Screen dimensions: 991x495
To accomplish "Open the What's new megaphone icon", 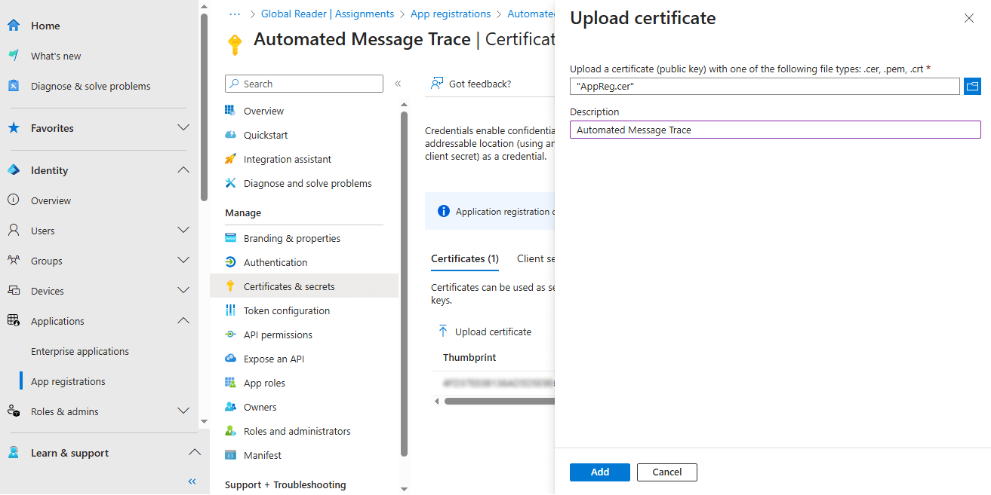I will coord(14,56).
